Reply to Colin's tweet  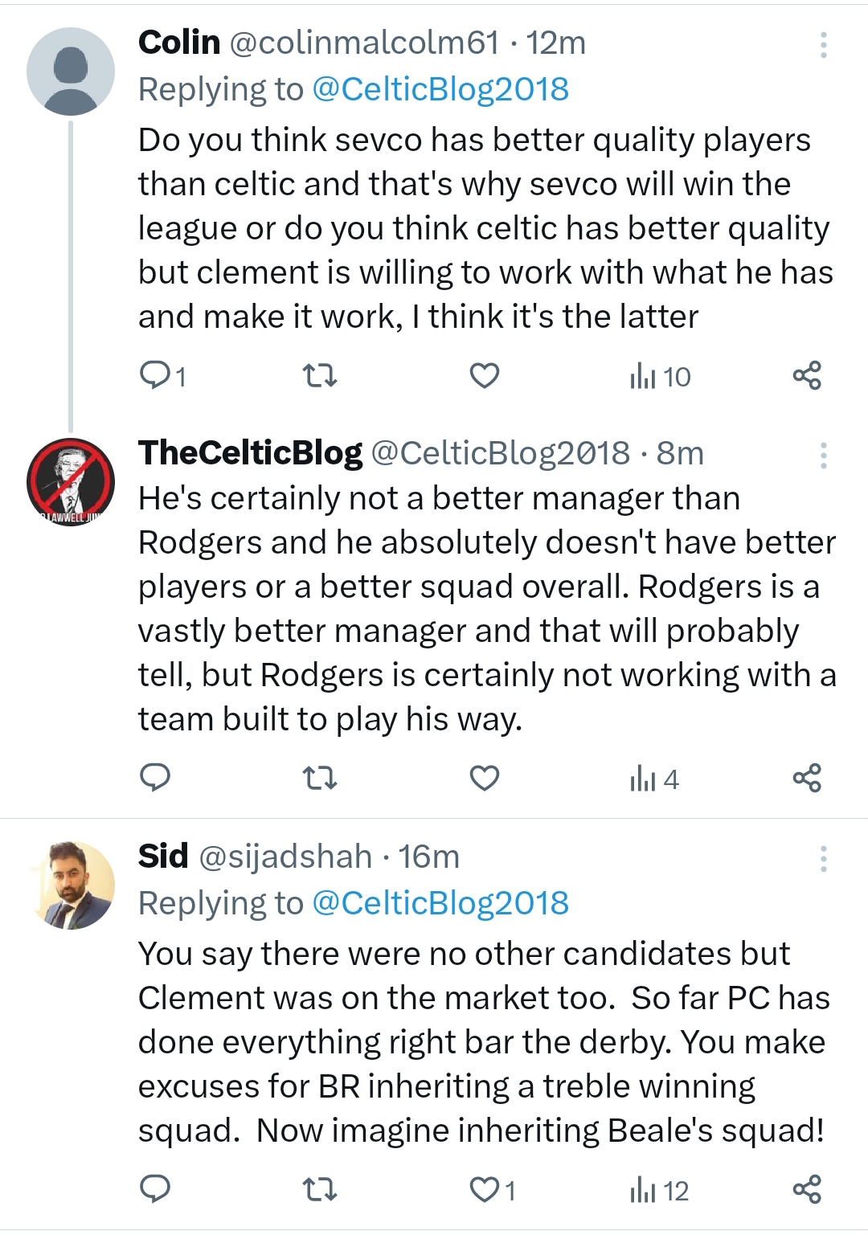click(154, 375)
